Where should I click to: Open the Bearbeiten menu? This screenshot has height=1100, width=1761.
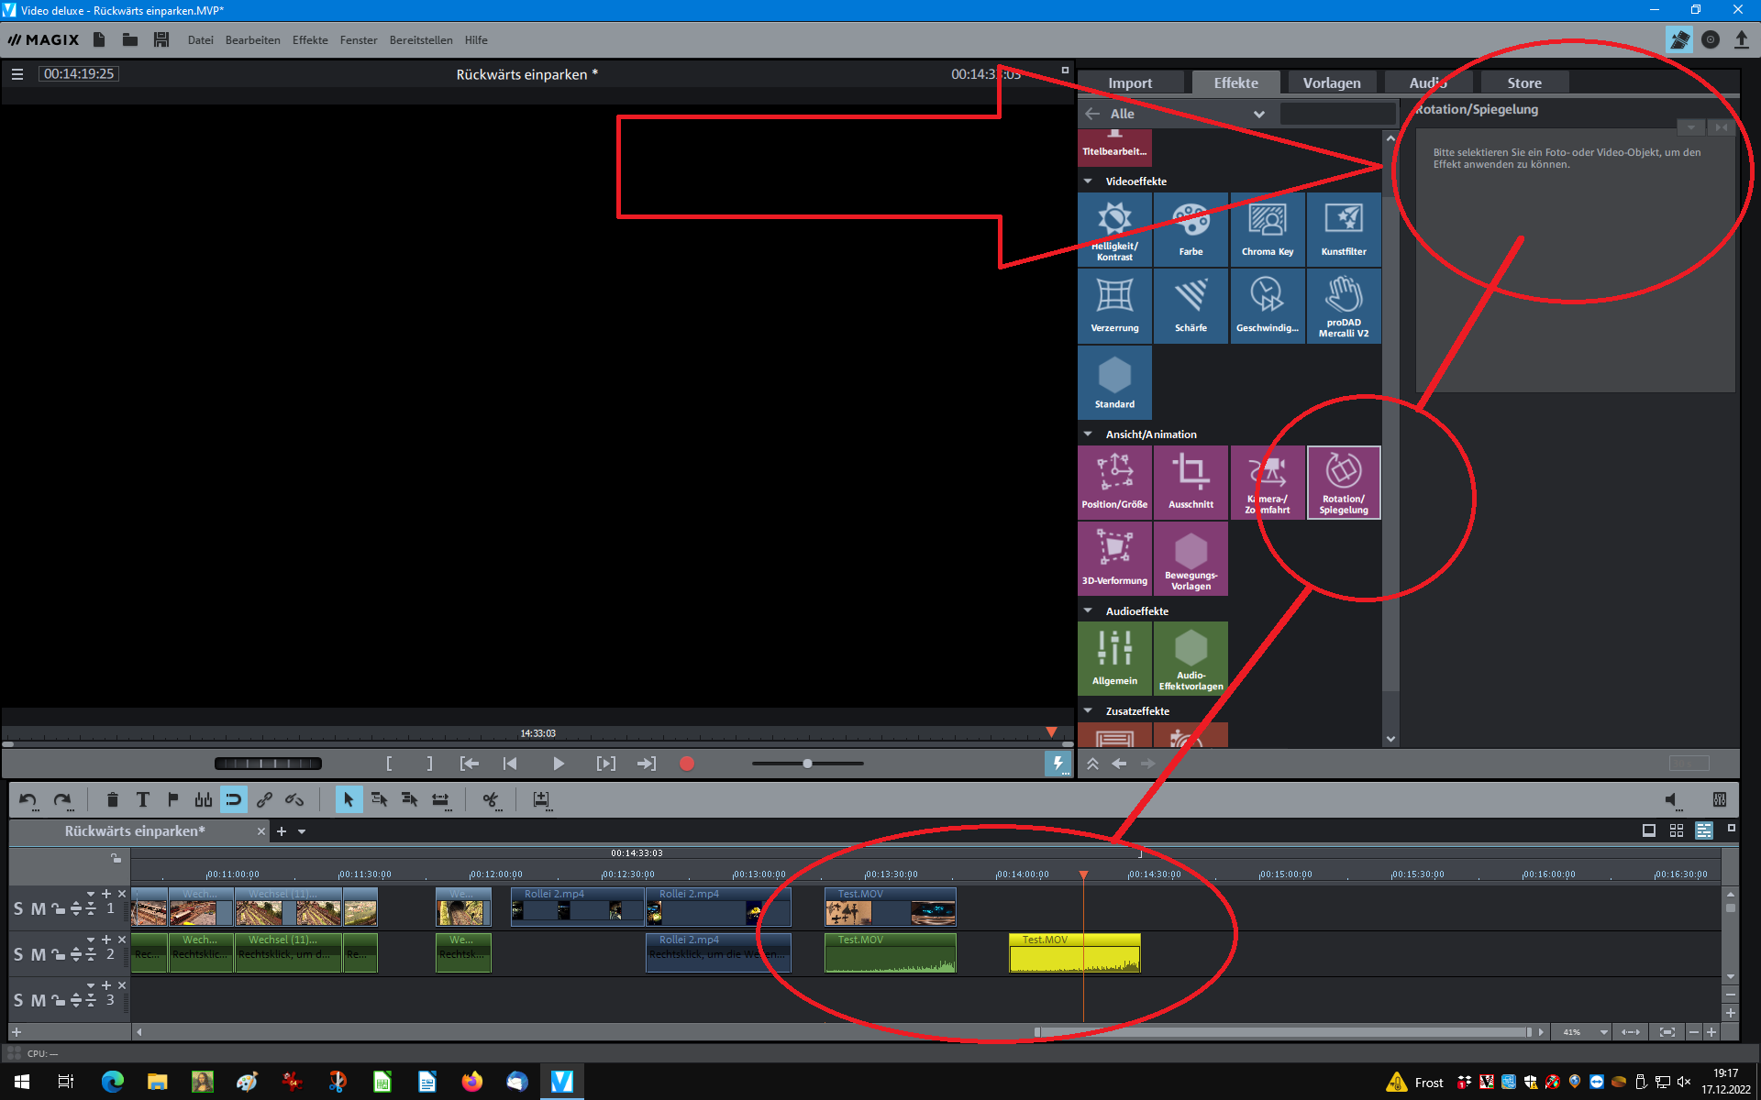(252, 40)
